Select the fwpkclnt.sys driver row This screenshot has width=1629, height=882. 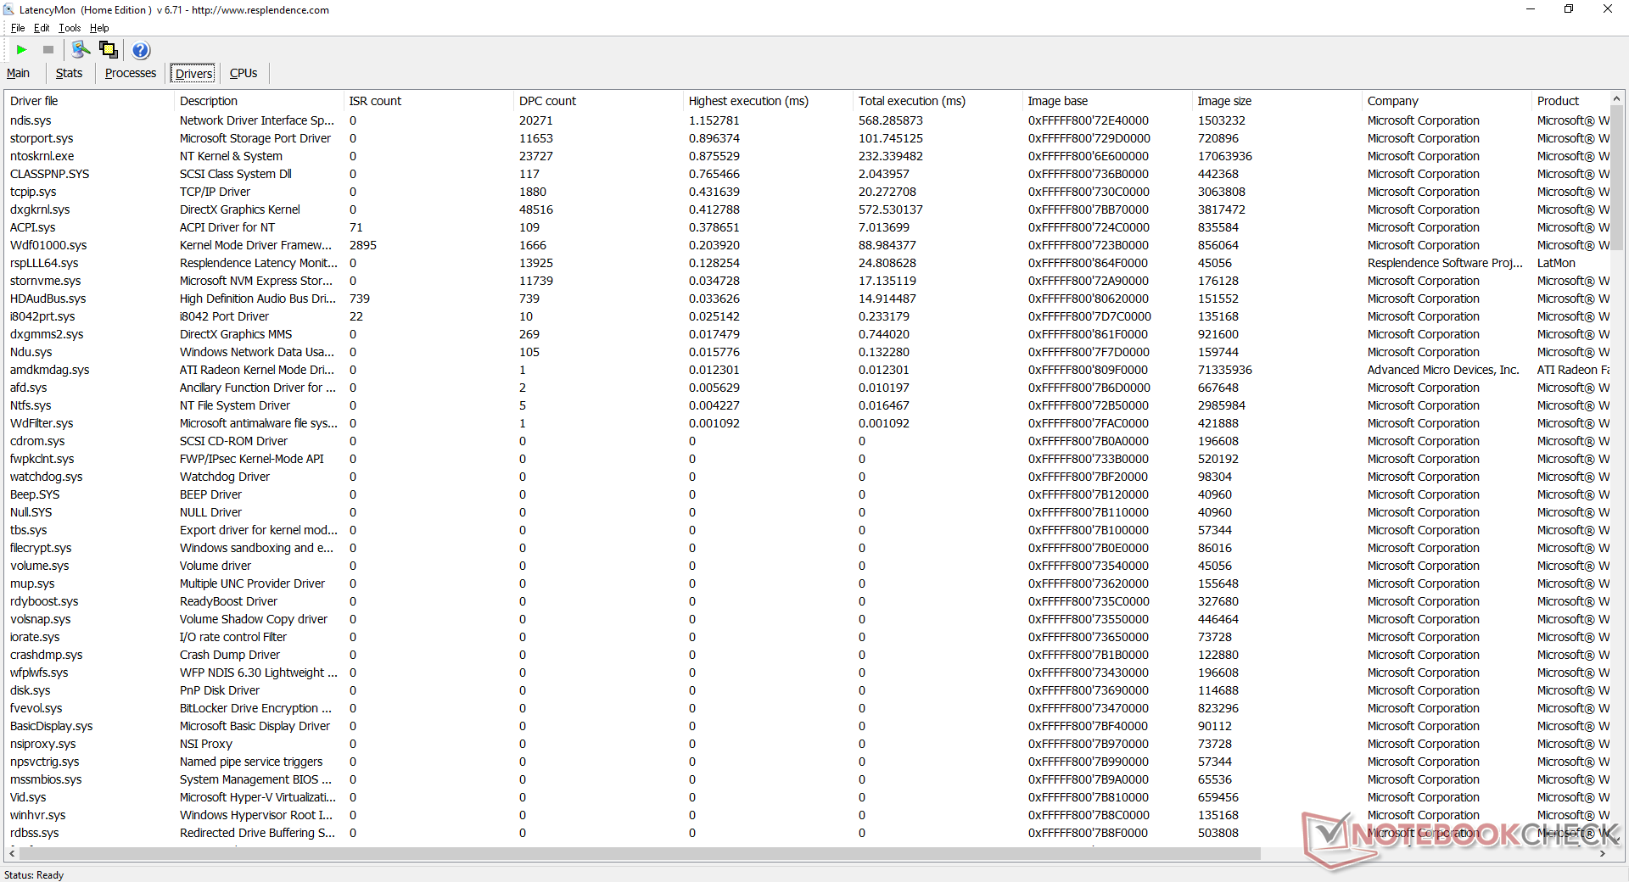coord(807,459)
